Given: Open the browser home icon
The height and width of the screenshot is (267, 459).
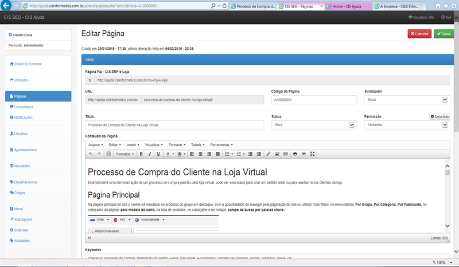Looking at the screenshot, I should coord(438,6).
